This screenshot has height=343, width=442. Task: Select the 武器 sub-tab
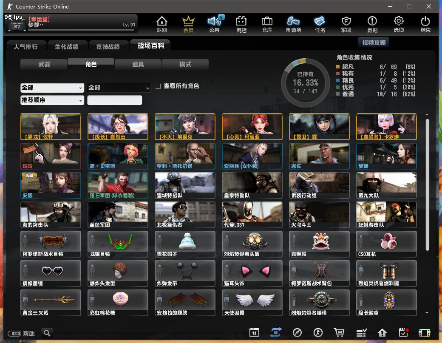click(x=44, y=64)
